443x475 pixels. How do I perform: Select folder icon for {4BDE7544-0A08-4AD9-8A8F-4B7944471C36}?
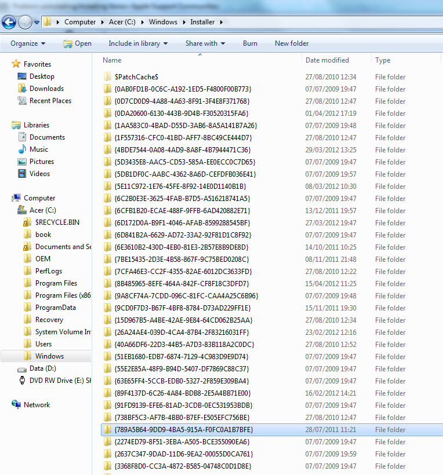107,149
